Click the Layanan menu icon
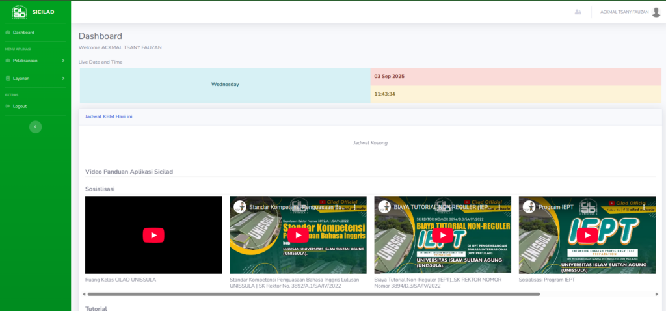Viewport: 666px width, 311px height. tap(8, 78)
